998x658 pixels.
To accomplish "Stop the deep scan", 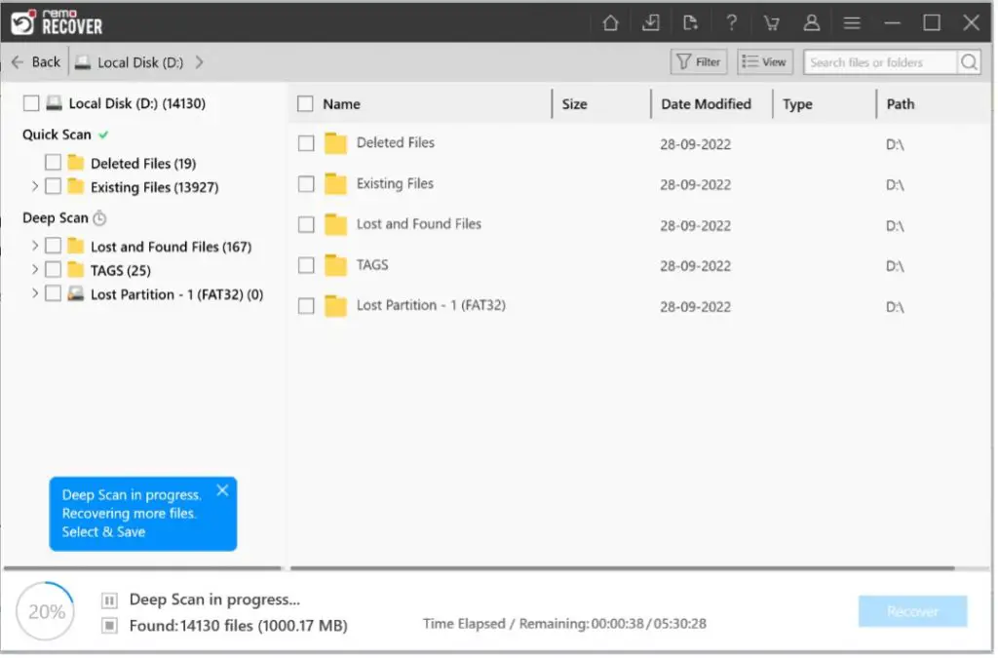I will tap(109, 628).
